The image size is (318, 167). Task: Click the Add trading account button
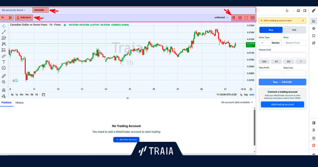283,105
